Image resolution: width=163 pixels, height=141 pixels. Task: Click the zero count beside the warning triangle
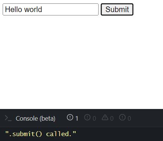112,118
